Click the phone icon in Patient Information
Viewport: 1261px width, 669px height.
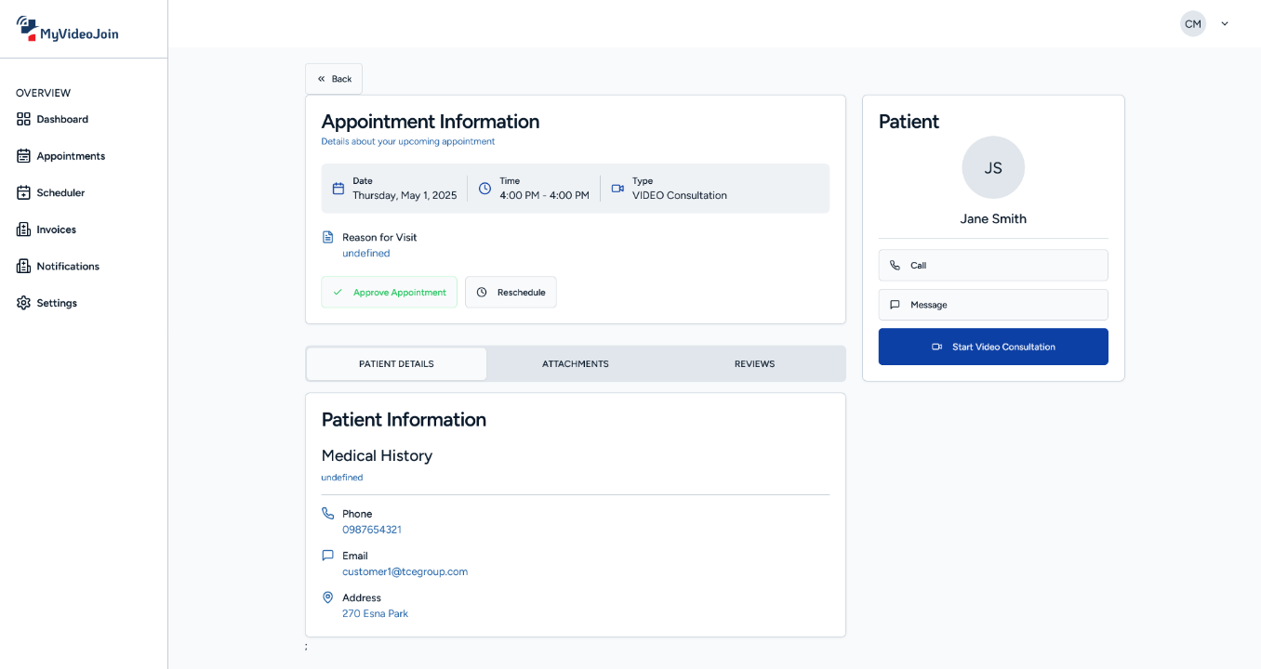(x=327, y=513)
